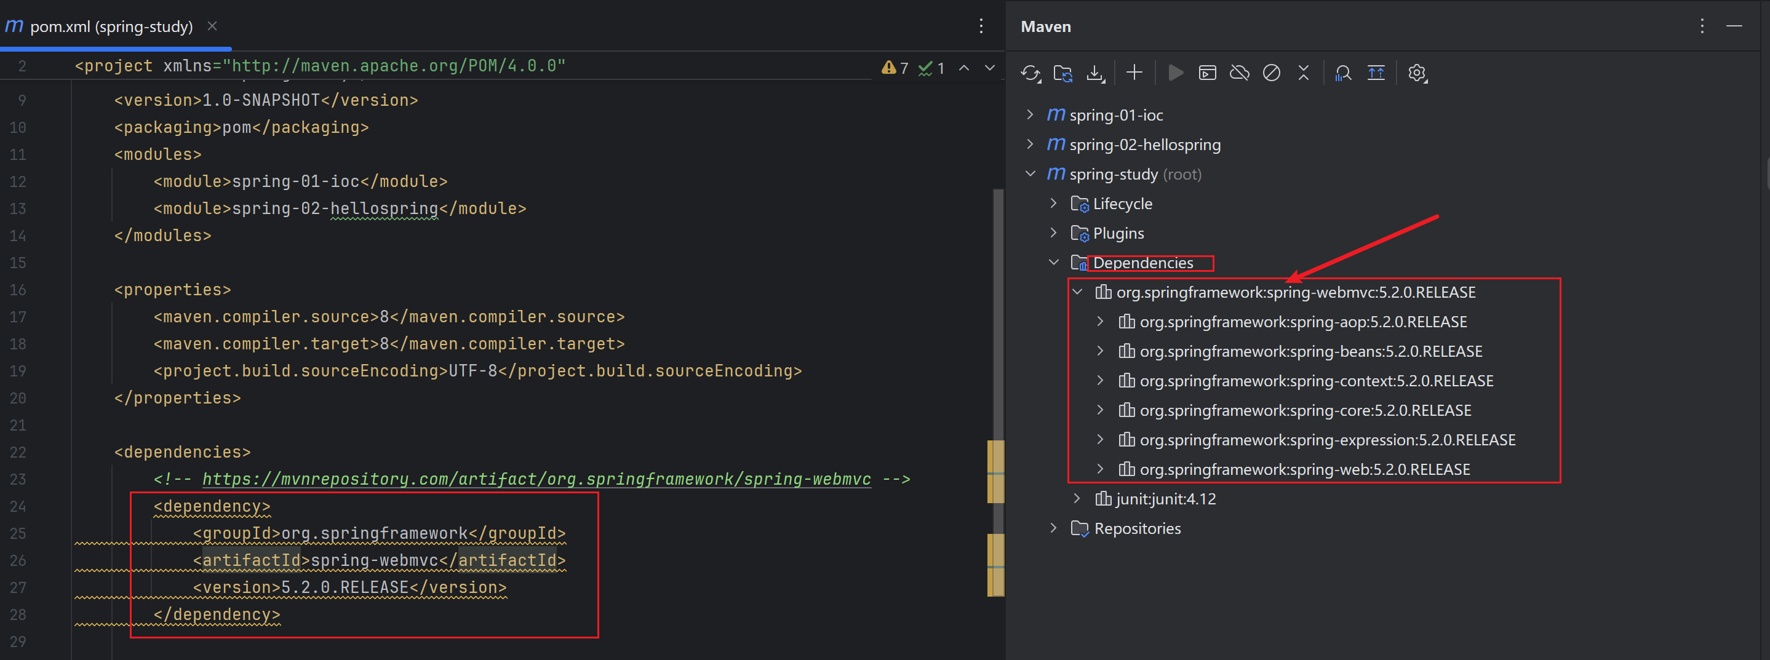This screenshot has width=1770, height=660.
Task: Click the xmlns maven.apache.org URL string
Action: click(x=394, y=66)
